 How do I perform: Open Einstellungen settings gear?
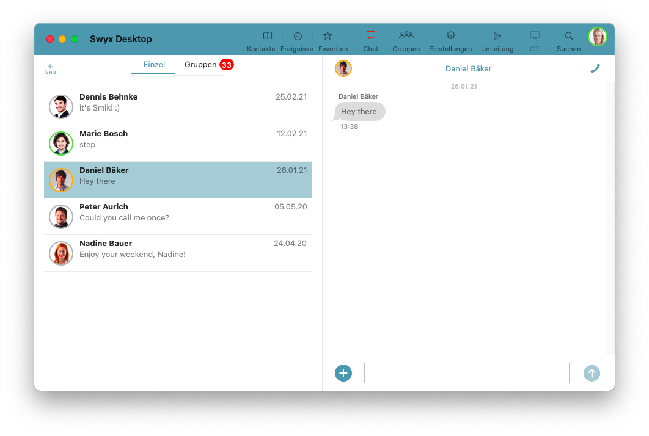click(x=450, y=42)
